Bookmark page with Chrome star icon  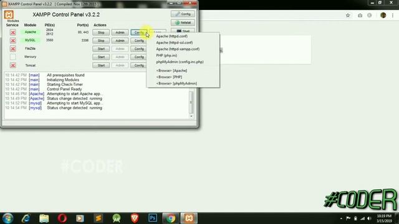pyautogui.click(x=348, y=15)
